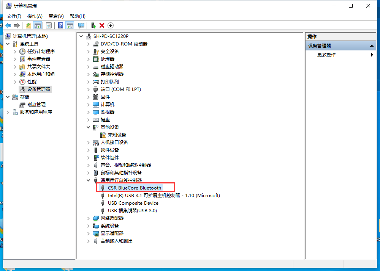Expand the 任务计划程序 node
This screenshot has width=380, height=271.
[x=15, y=52]
